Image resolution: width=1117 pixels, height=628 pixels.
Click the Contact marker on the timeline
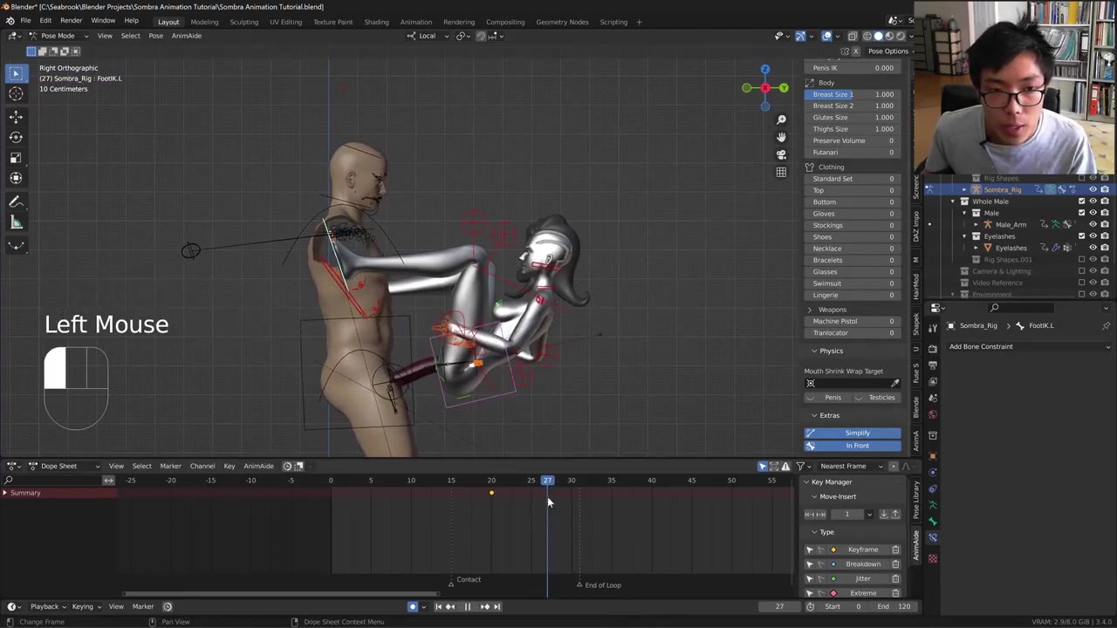452,582
